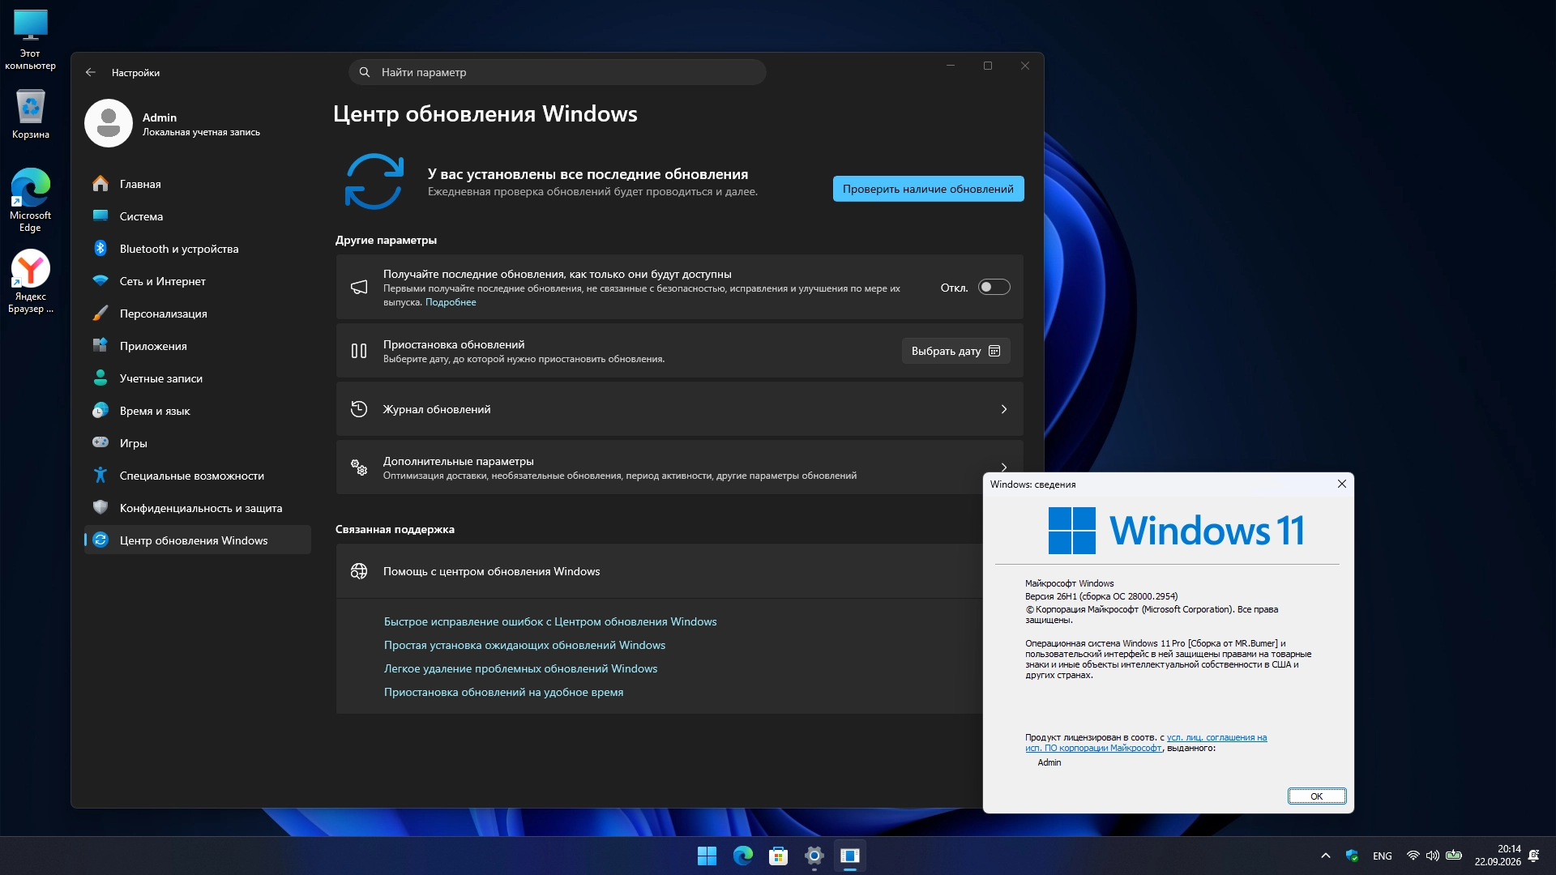Click Проверить наличие обновлений button

[x=928, y=189]
